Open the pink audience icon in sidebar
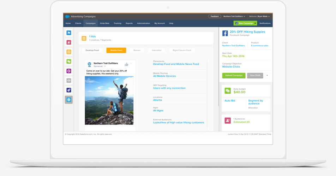336x176 pixels. 69,42
